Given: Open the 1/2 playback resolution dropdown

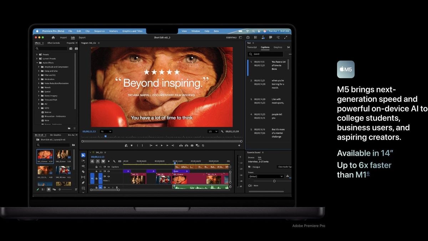Looking at the screenshot, I should click(213, 131).
